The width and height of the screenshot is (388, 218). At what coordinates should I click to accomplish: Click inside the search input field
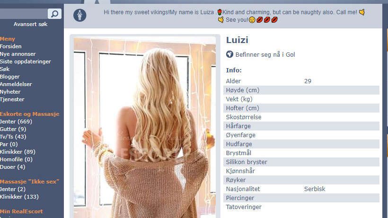pyautogui.click(x=24, y=14)
